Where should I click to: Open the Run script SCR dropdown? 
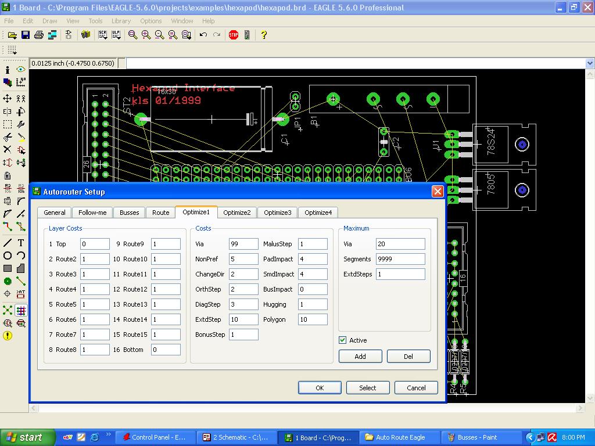pos(103,35)
